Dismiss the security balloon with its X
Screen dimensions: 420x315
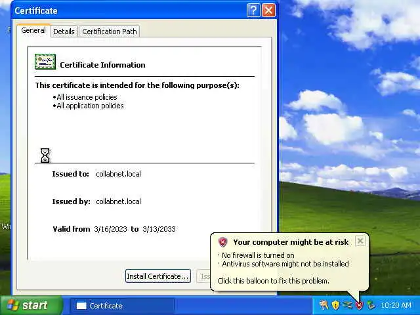coord(360,241)
